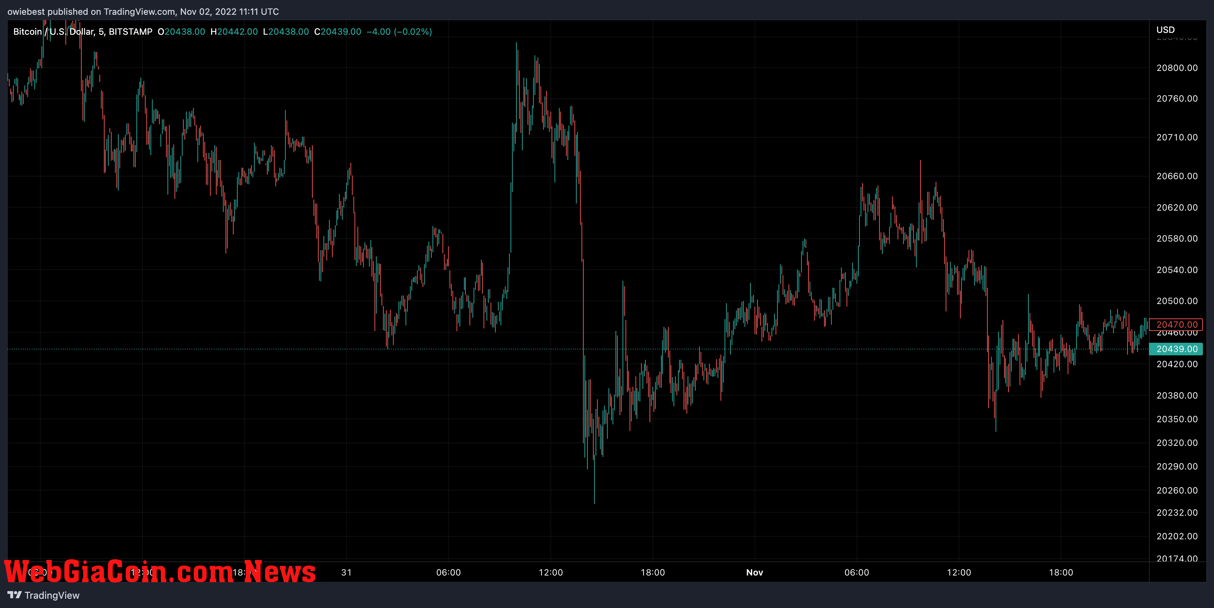Click the 20800.00 price axis label
This screenshot has height=608, width=1214.
click(x=1177, y=68)
